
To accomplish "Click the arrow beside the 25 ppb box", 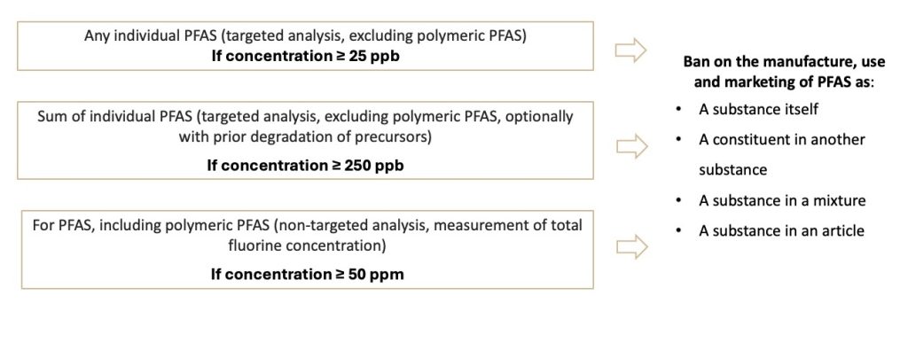I will click(630, 50).
